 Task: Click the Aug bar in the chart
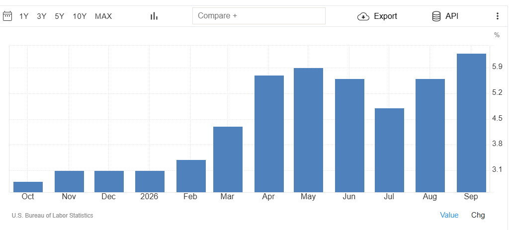point(430,136)
